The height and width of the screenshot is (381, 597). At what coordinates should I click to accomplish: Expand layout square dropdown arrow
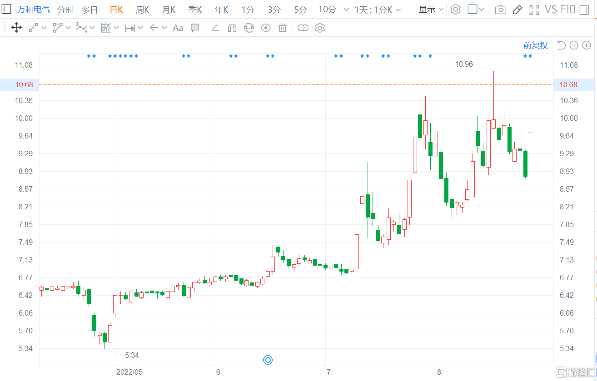[482, 10]
